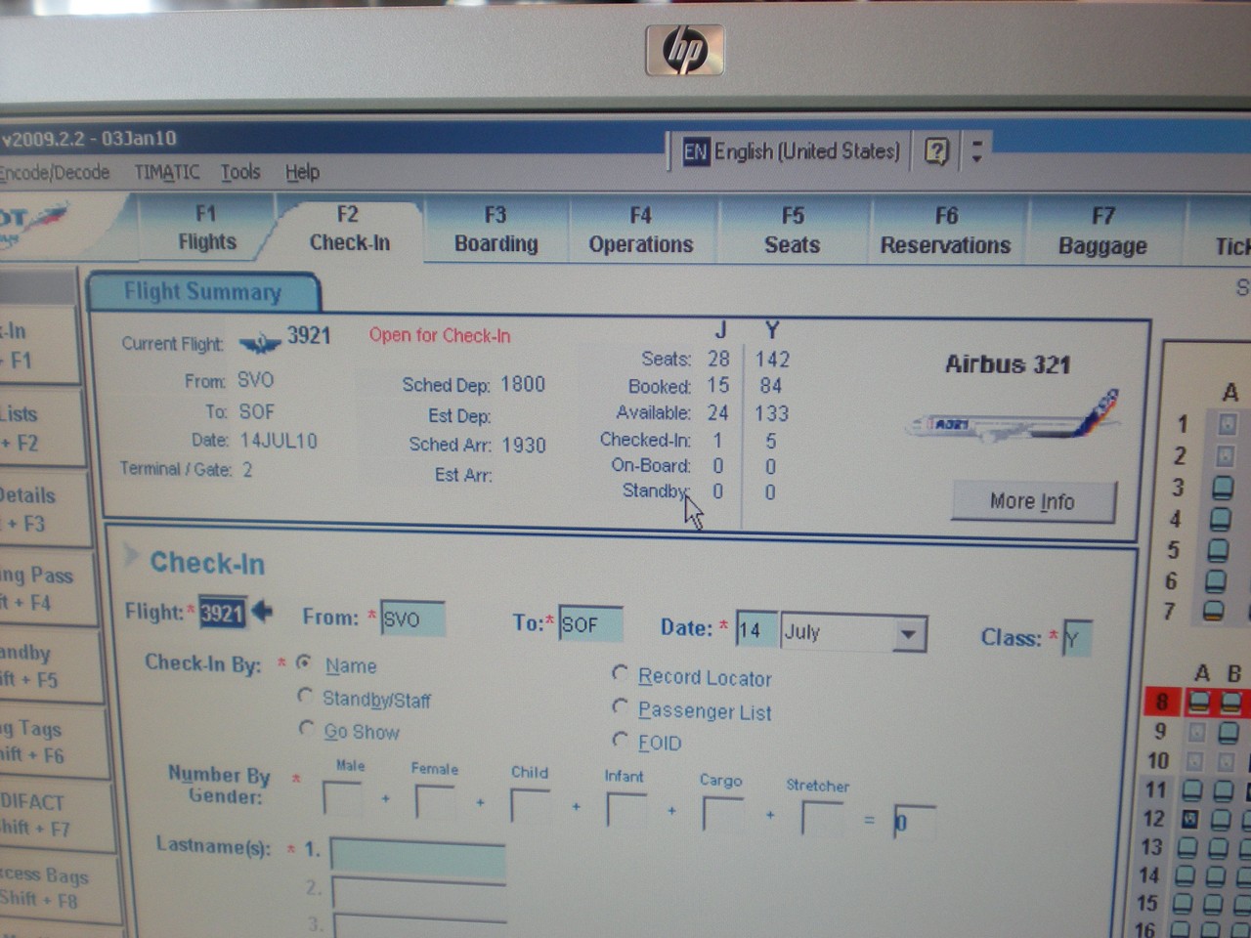Select seat 4A on the seat map

(x=1220, y=518)
